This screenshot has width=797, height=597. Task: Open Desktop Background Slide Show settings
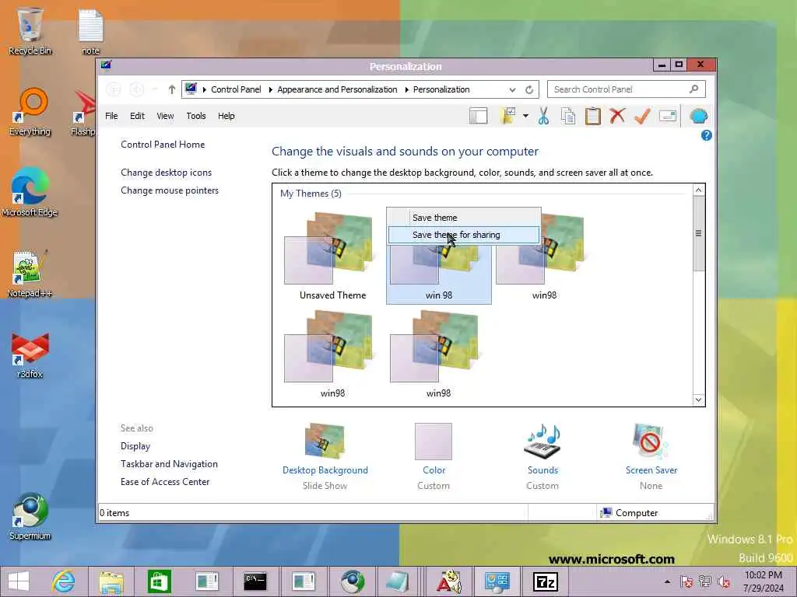325,456
